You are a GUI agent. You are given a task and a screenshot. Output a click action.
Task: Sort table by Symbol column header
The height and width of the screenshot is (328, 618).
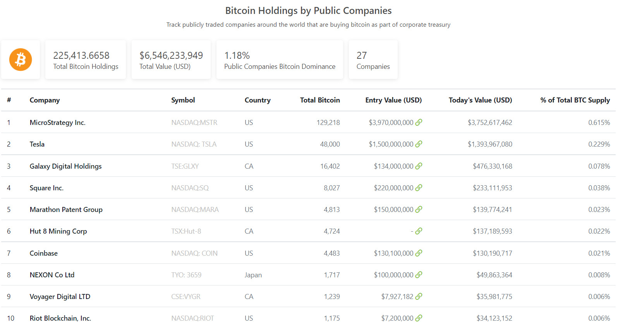tap(183, 100)
